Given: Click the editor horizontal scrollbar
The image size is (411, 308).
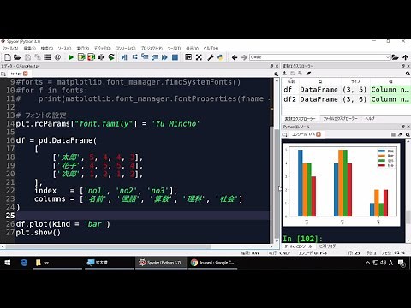Looking at the screenshot, I should [137, 246].
